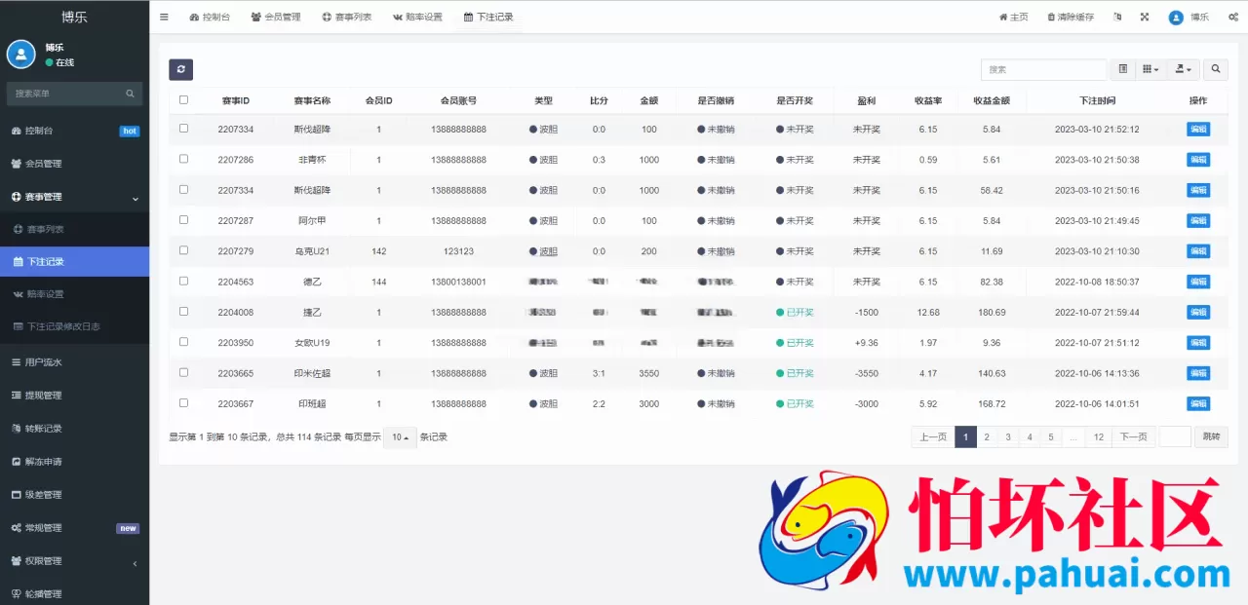Open 转账记录 in the sidebar

pyautogui.click(x=74, y=429)
